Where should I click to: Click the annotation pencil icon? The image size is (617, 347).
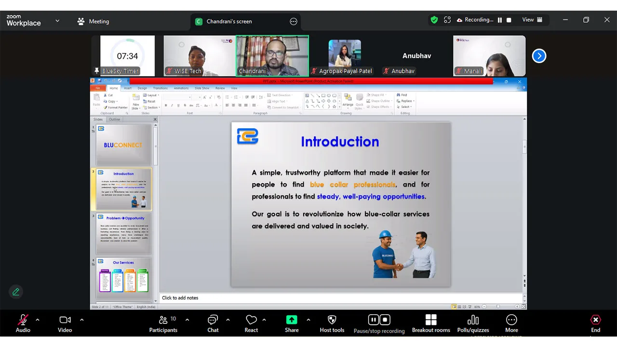(16, 292)
